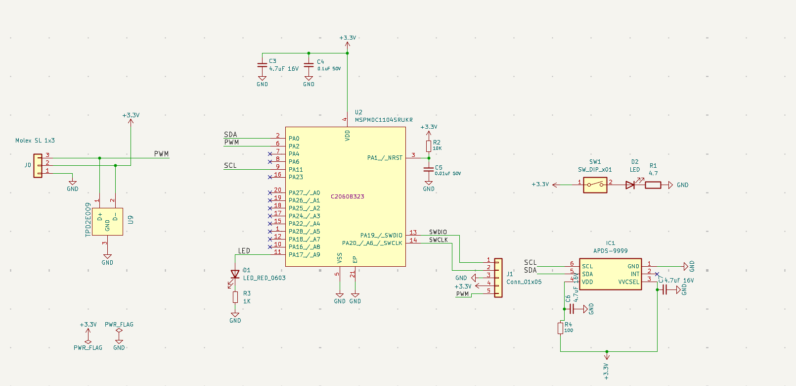Select the J0 Molex three-pin connector symbol
The width and height of the screenshot is (796, 386).
coord(38,165)
